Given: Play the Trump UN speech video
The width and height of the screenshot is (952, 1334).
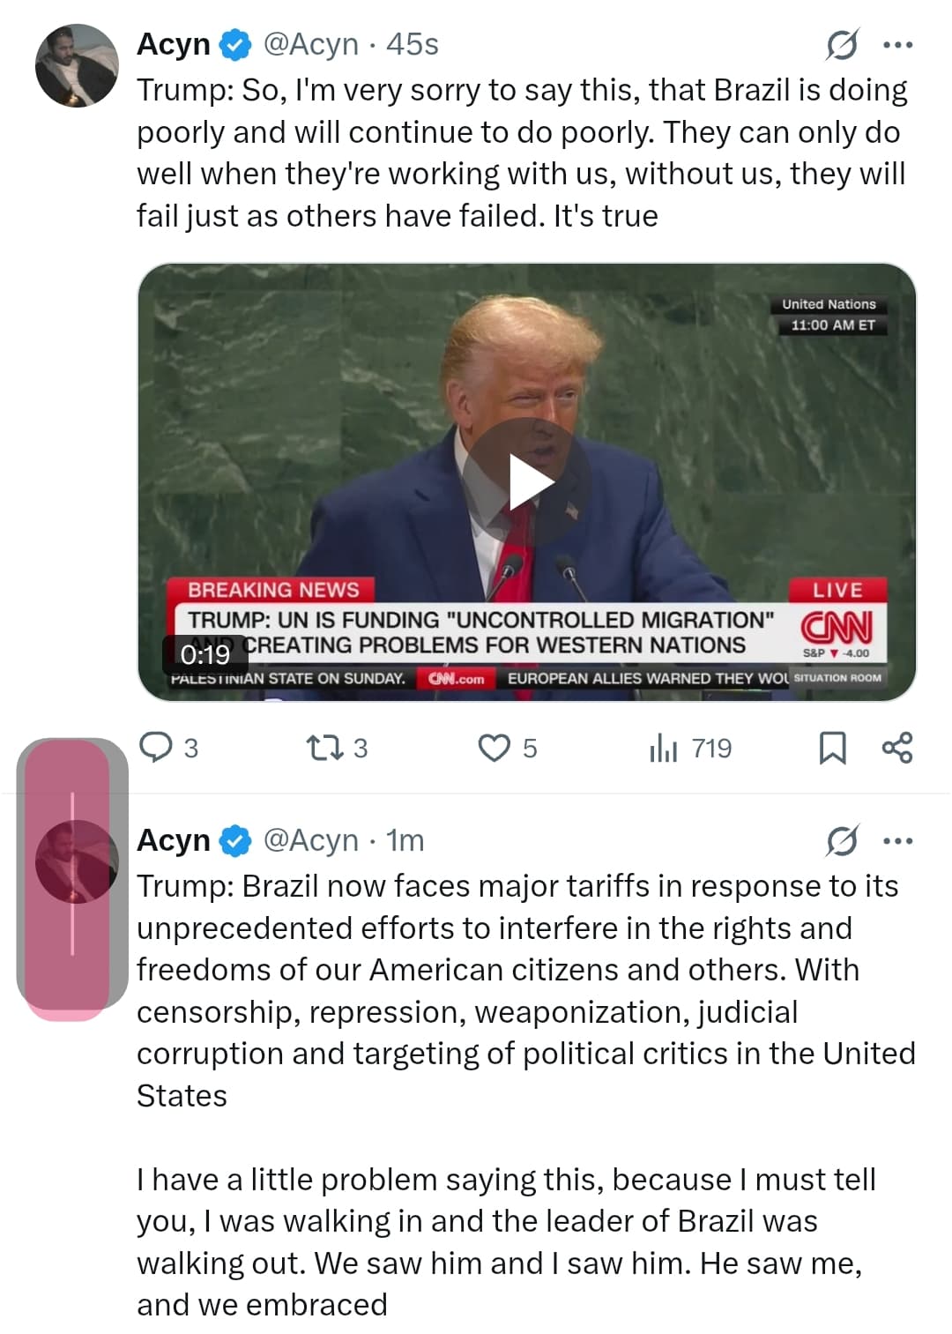Looking at the screenshot, I should (x=527, y=482).
